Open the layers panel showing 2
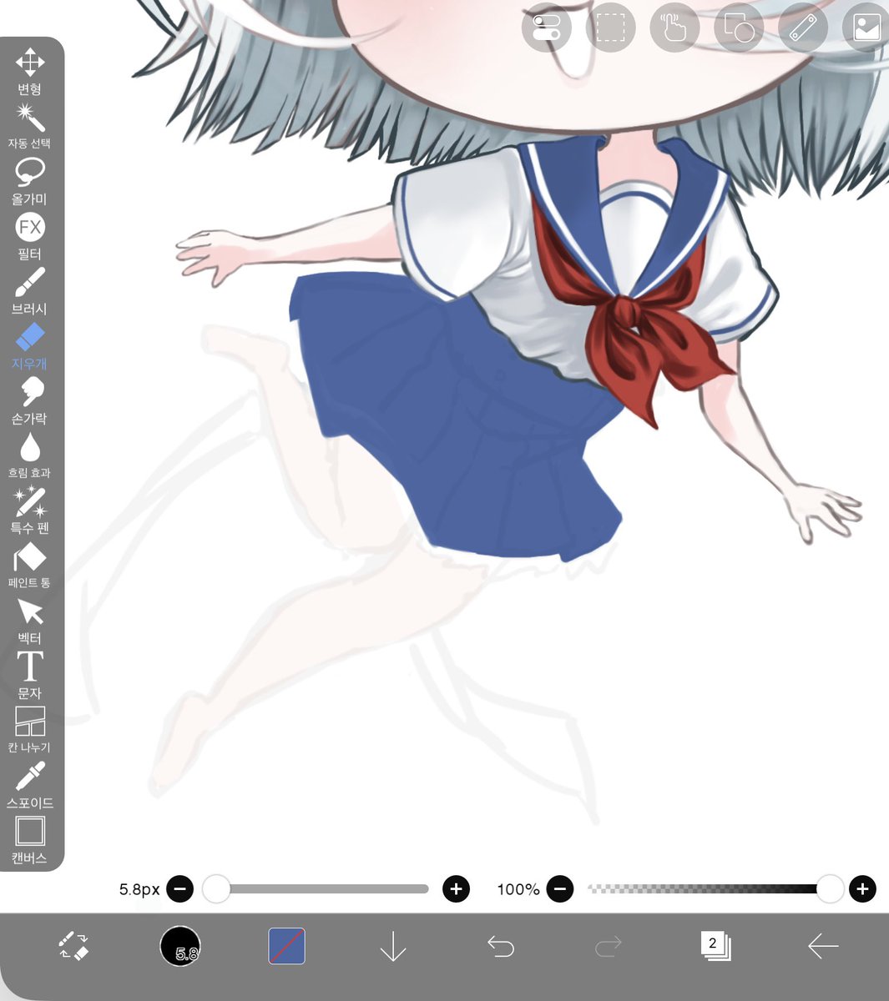Viewport: 889px width, 1001px height. coord(715,946)
